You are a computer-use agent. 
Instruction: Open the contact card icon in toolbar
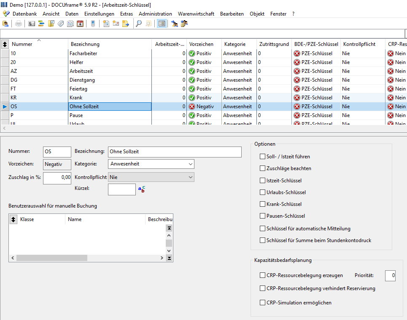pyautogui.click(x=32, y=24)
